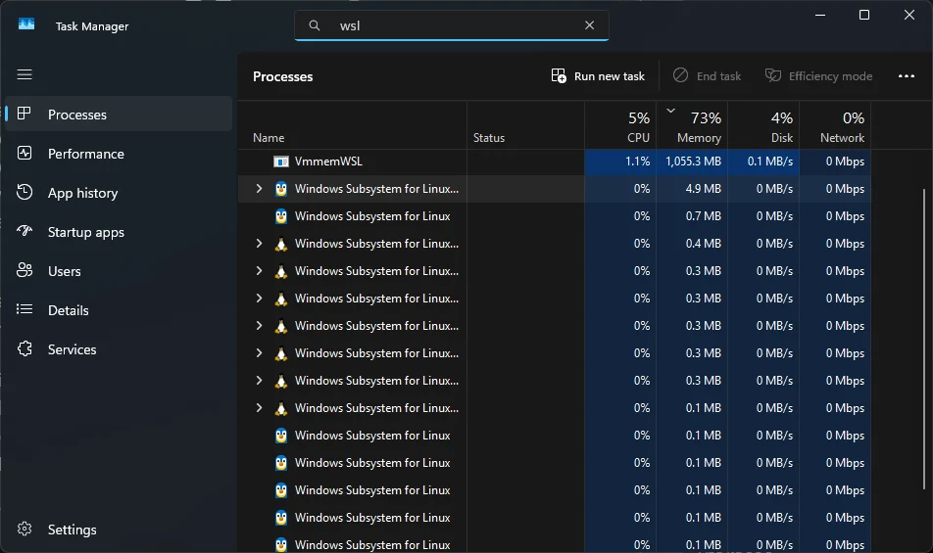The image size is (933, 553).
Task: Click the Task Manager app icon in title bar
Action: coord(26,24)
